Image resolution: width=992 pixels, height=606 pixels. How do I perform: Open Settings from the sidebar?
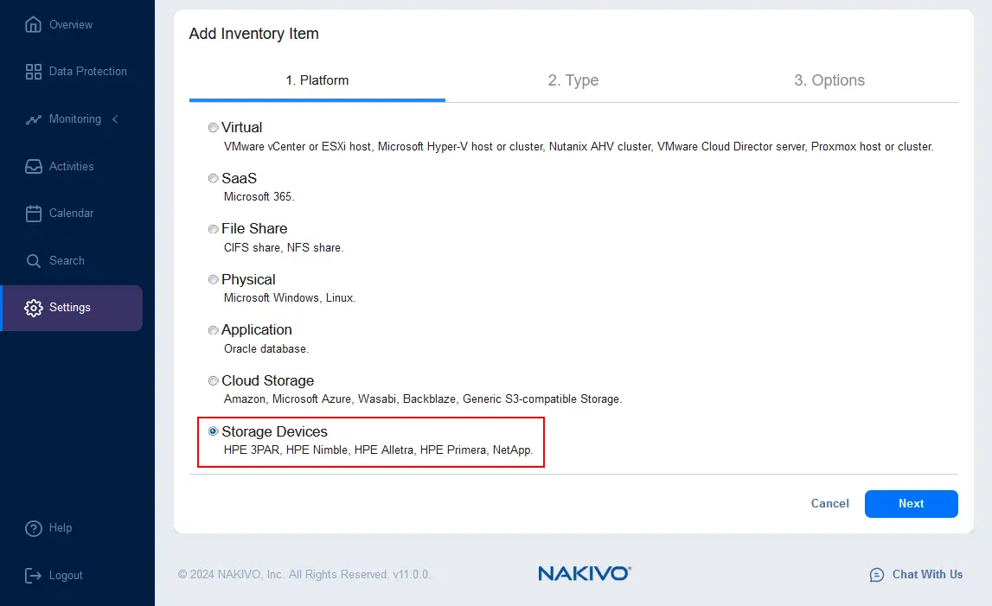69,308
